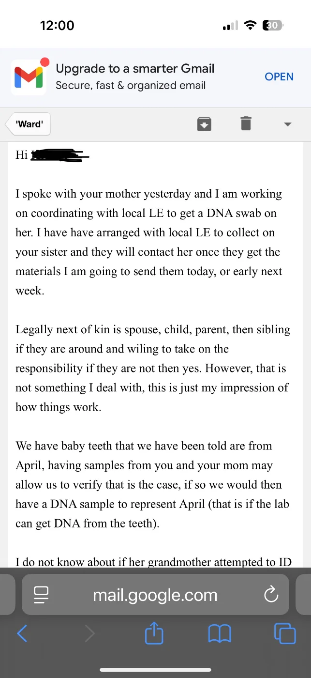Tap the 12:00 clock in status bar
Image resolution: width=311 pixels, height=678 pixels.
coord(57,26)
